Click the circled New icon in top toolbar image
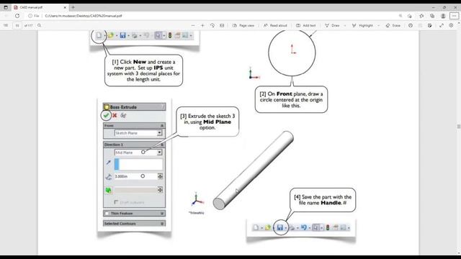 click(x=99, y=35)
